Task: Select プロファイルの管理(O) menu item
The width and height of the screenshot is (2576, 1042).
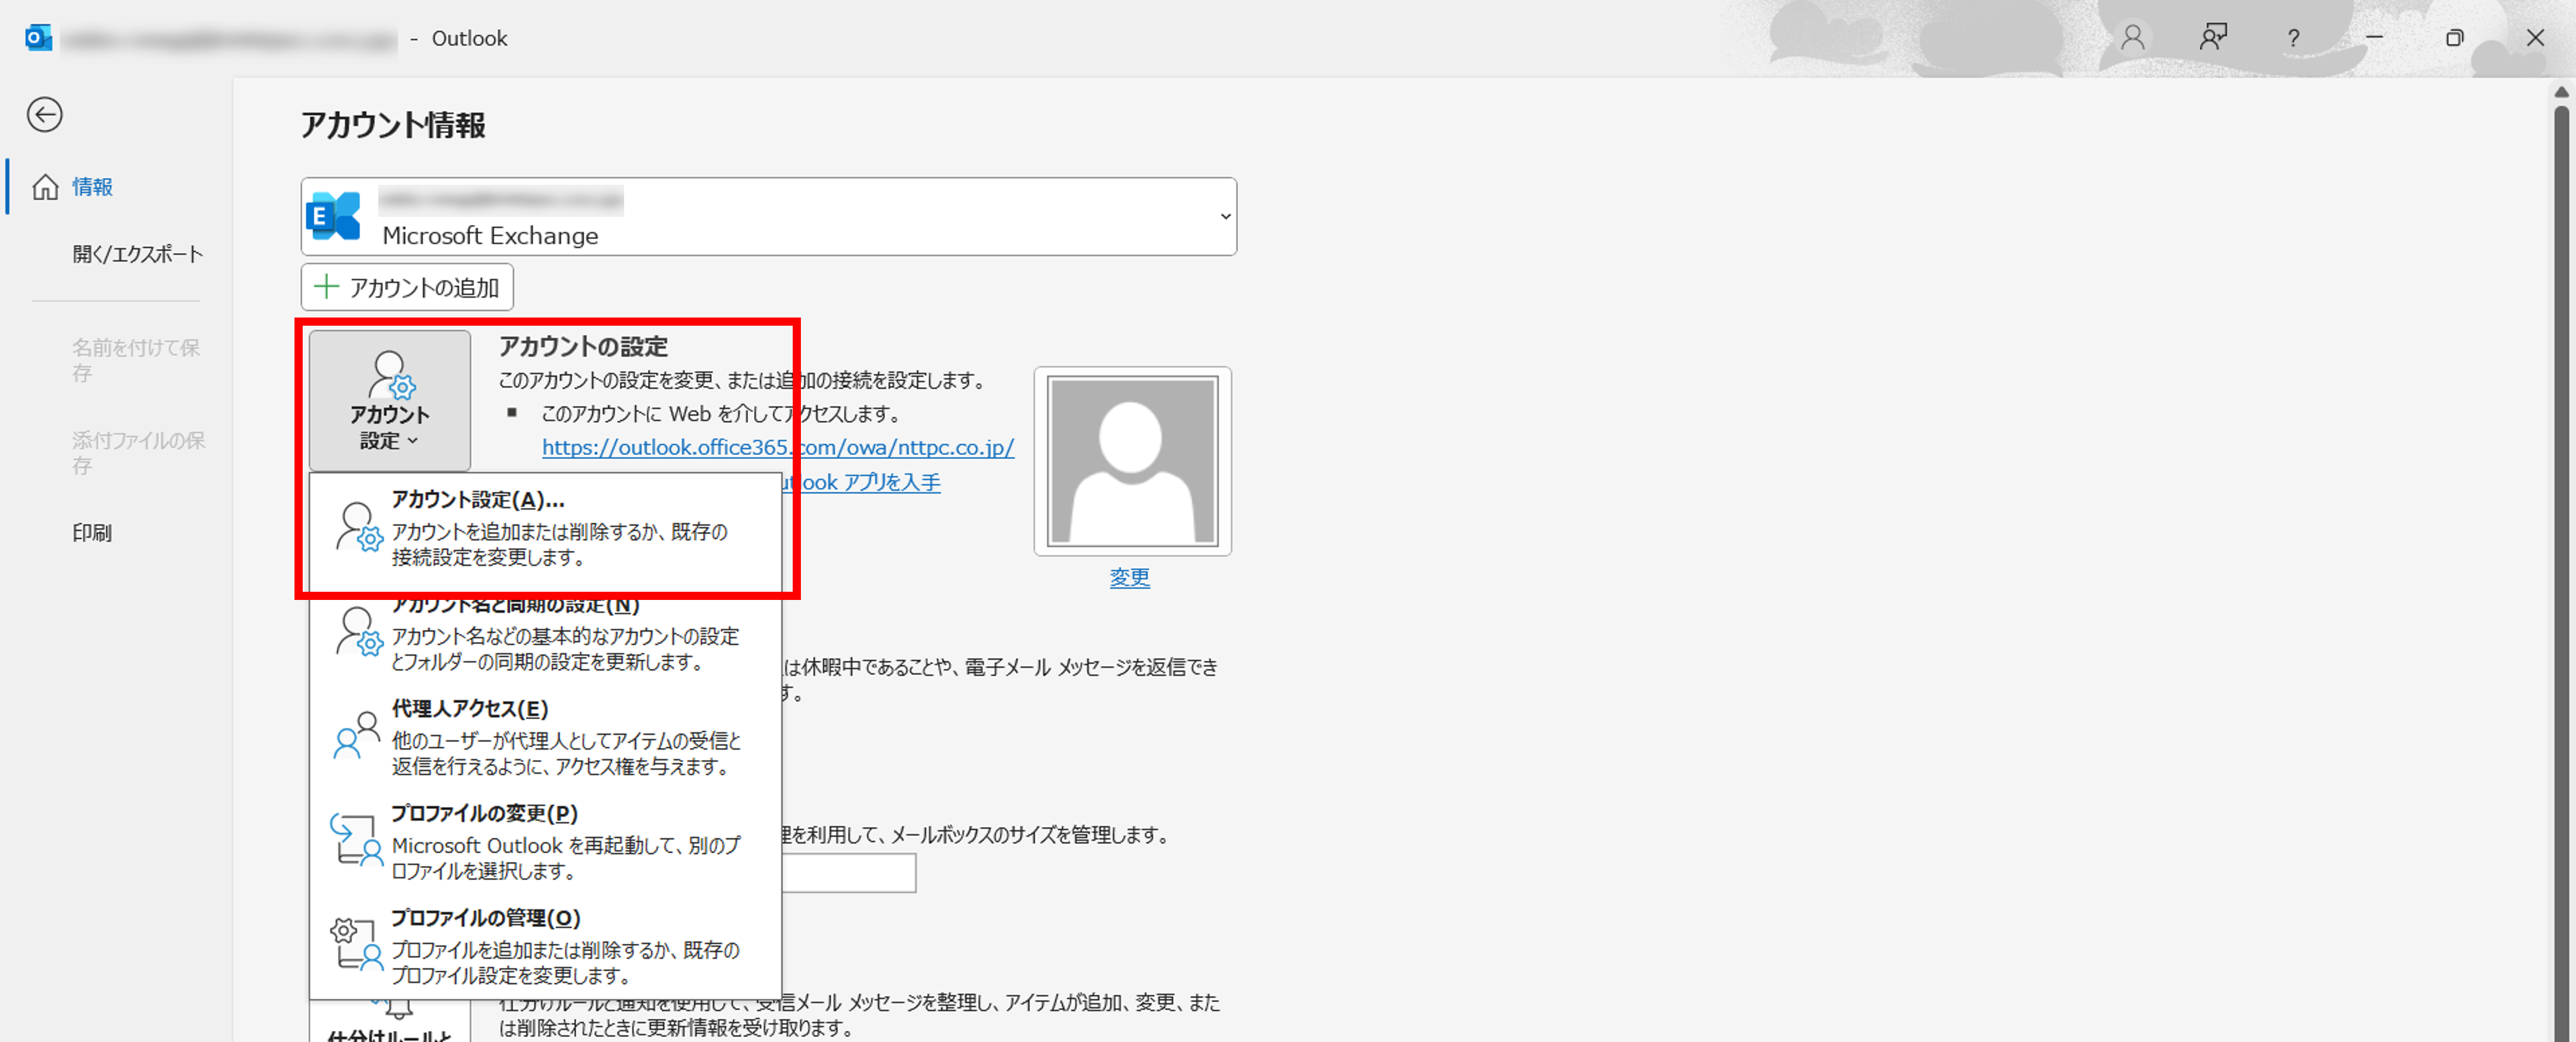Action: pyautogui.click(x=545, y=945)
